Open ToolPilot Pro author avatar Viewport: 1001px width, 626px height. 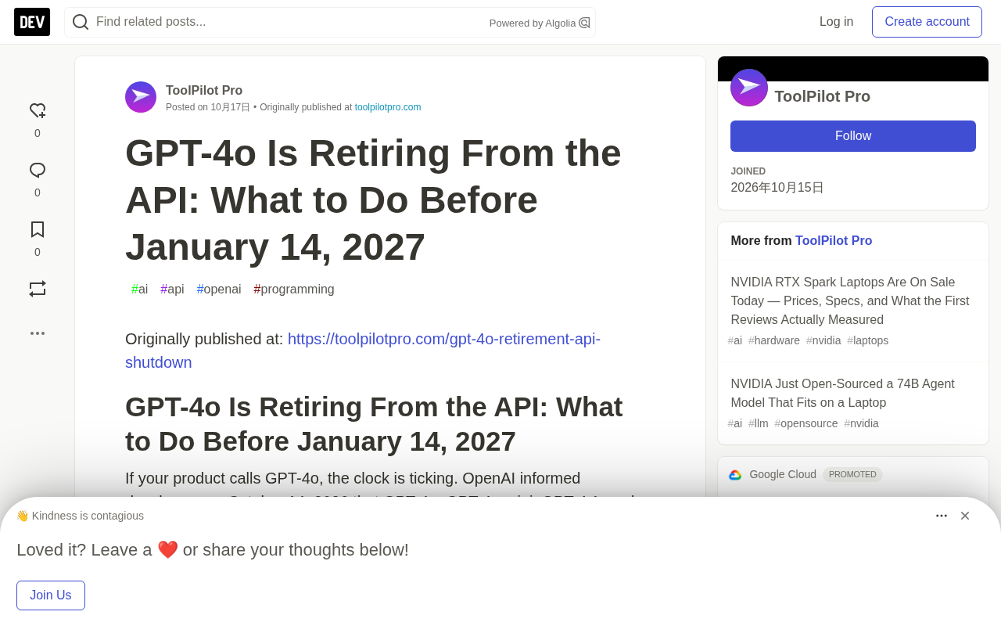[141, 97]
